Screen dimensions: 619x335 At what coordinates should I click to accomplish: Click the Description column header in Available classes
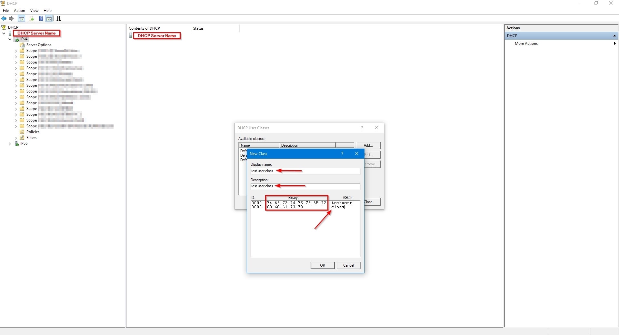coord(307,145)
